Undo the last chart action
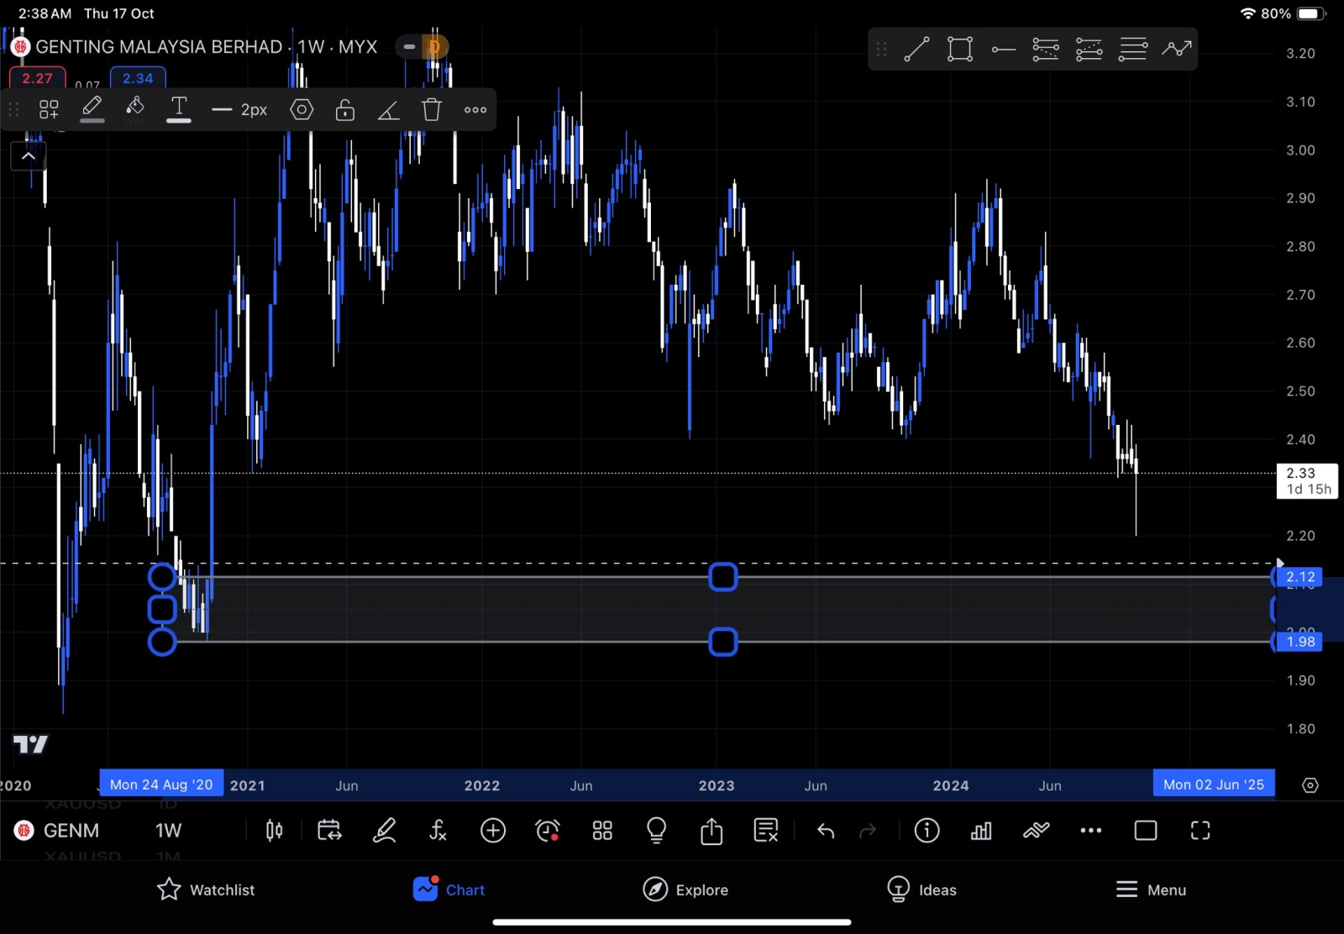The image size is (1344, 934). click(x=826, y=831)
